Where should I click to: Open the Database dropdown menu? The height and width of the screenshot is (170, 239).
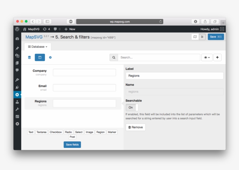tap(37, 47)
